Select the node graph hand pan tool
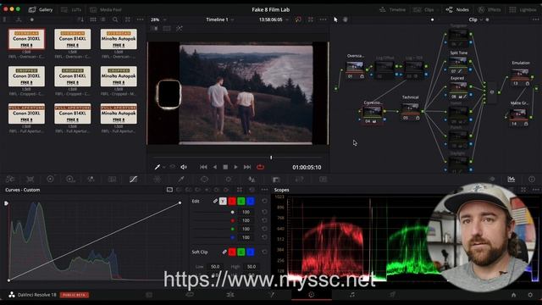Viewport: 542px width, 305px height. coord(345,19)
